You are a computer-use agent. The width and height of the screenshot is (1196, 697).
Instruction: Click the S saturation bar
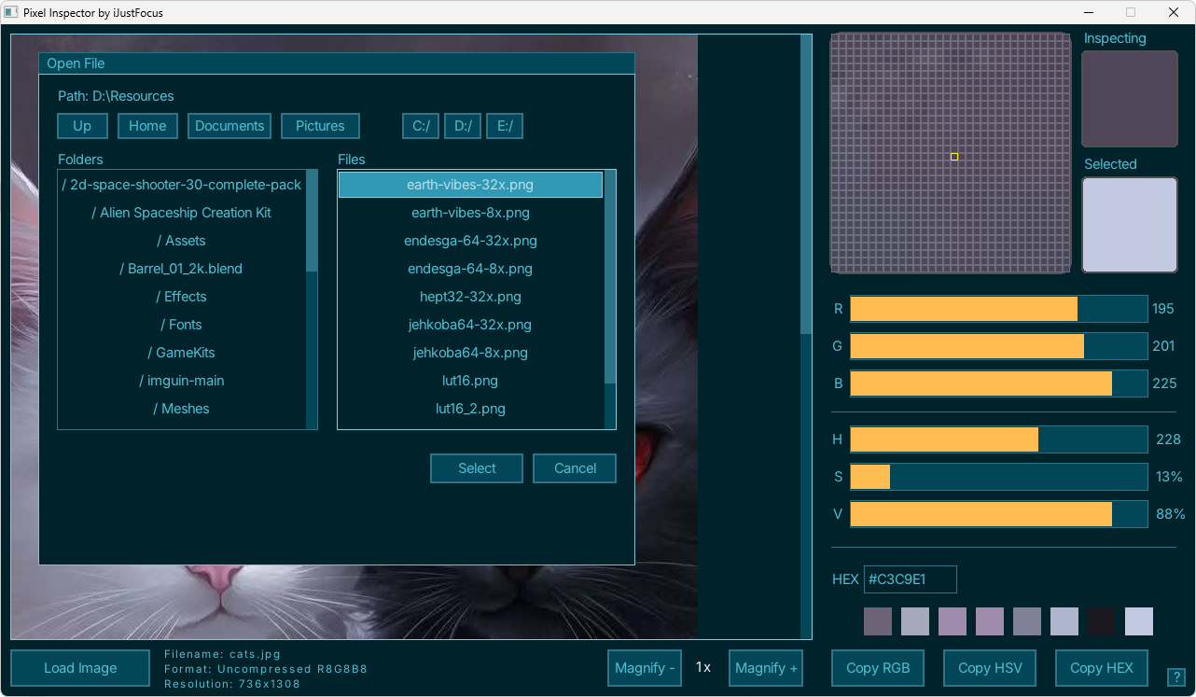pos(998,477)
